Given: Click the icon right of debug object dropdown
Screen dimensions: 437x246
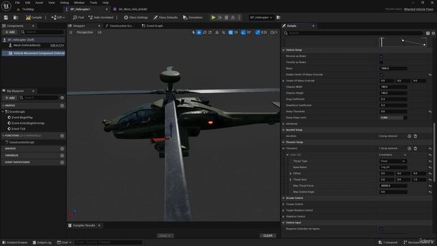Looking at the screenshot, I should coord(279,18).
